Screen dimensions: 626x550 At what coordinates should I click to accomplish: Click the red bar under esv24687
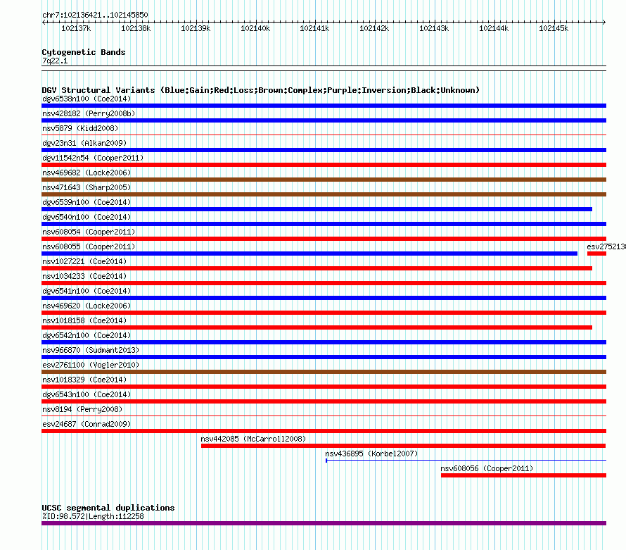coord(324,431)
